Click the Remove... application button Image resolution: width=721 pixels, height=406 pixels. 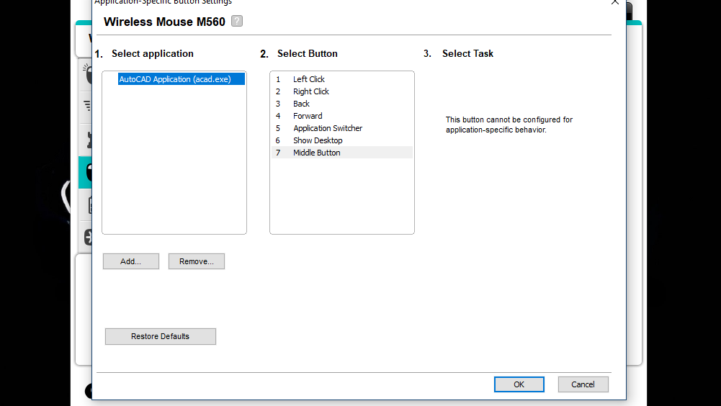tap(197, 261)
